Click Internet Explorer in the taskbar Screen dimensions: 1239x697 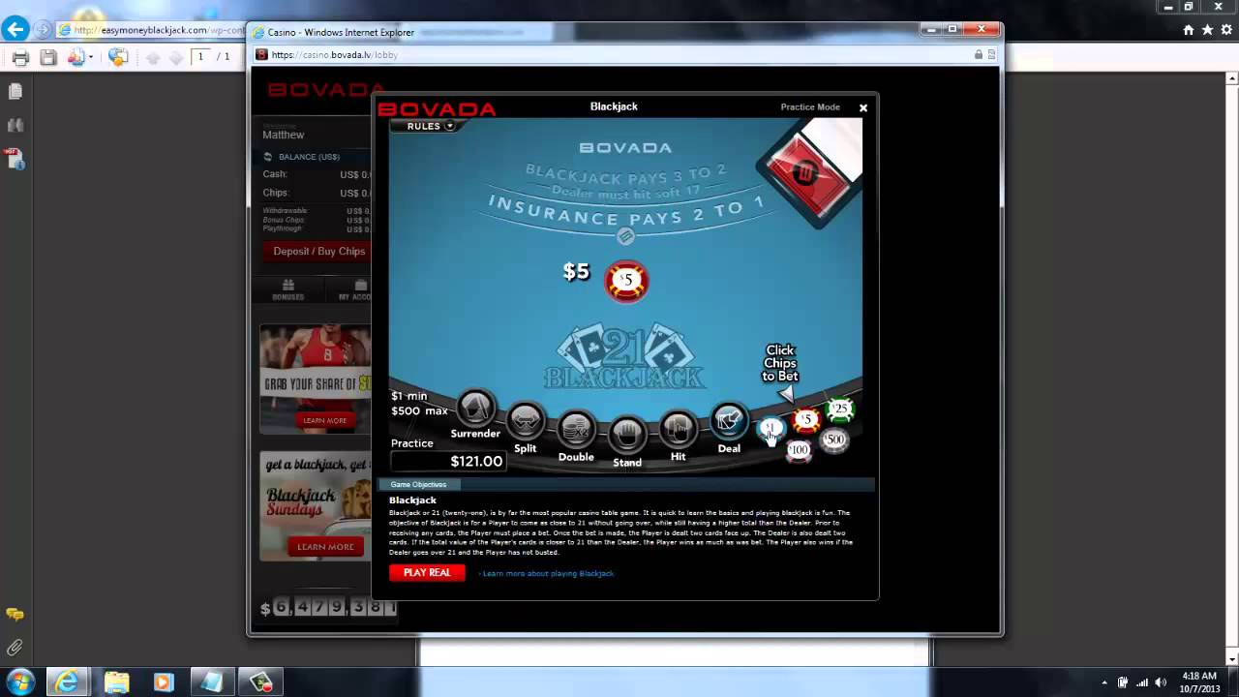67,682
